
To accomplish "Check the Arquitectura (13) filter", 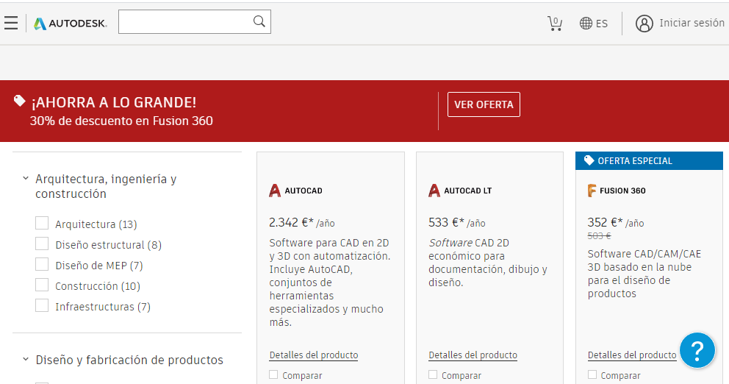I will [x=42, y=224].
